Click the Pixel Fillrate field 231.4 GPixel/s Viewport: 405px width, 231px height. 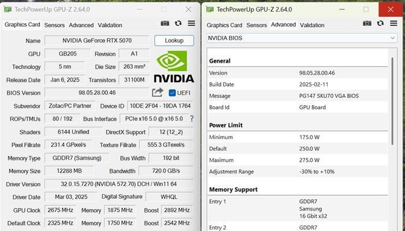tap(68, 145)
